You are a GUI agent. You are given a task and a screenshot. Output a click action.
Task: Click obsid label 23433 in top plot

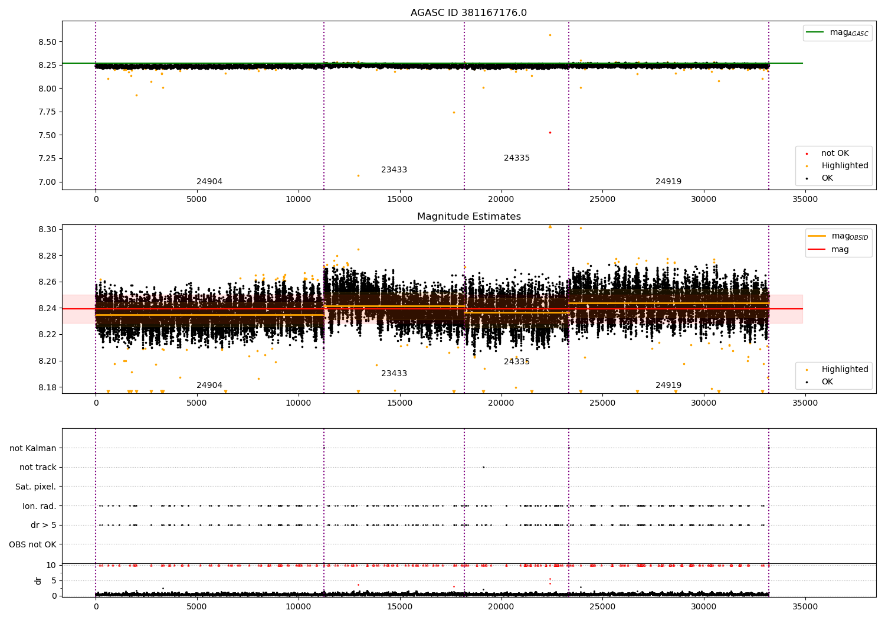click(394, 170)
